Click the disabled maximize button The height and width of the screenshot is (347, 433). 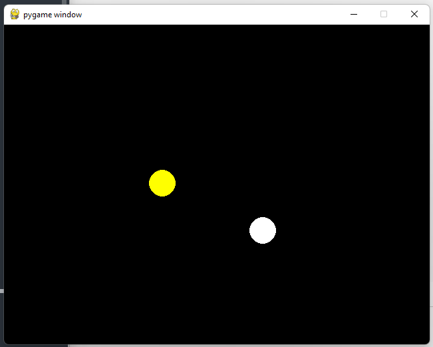384,14
